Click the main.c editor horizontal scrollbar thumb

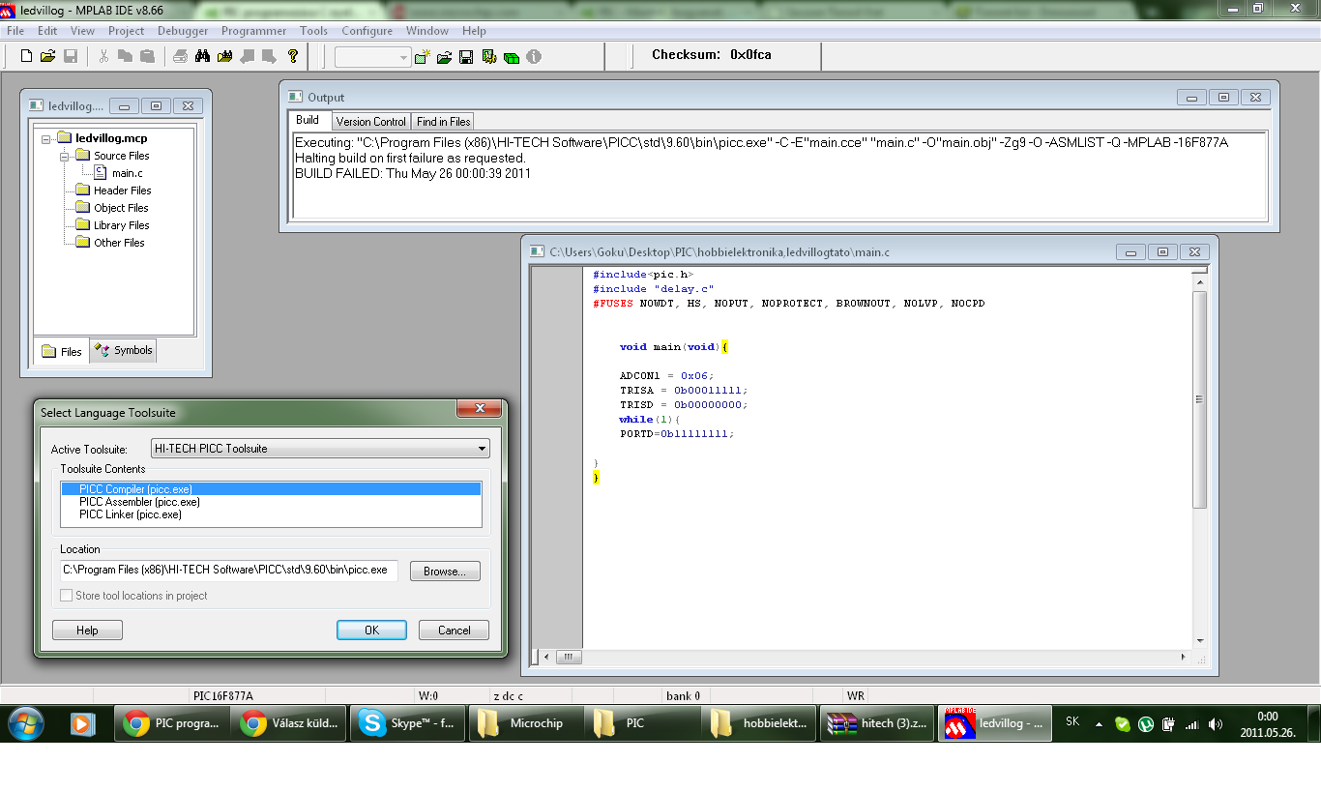[569, 658]
